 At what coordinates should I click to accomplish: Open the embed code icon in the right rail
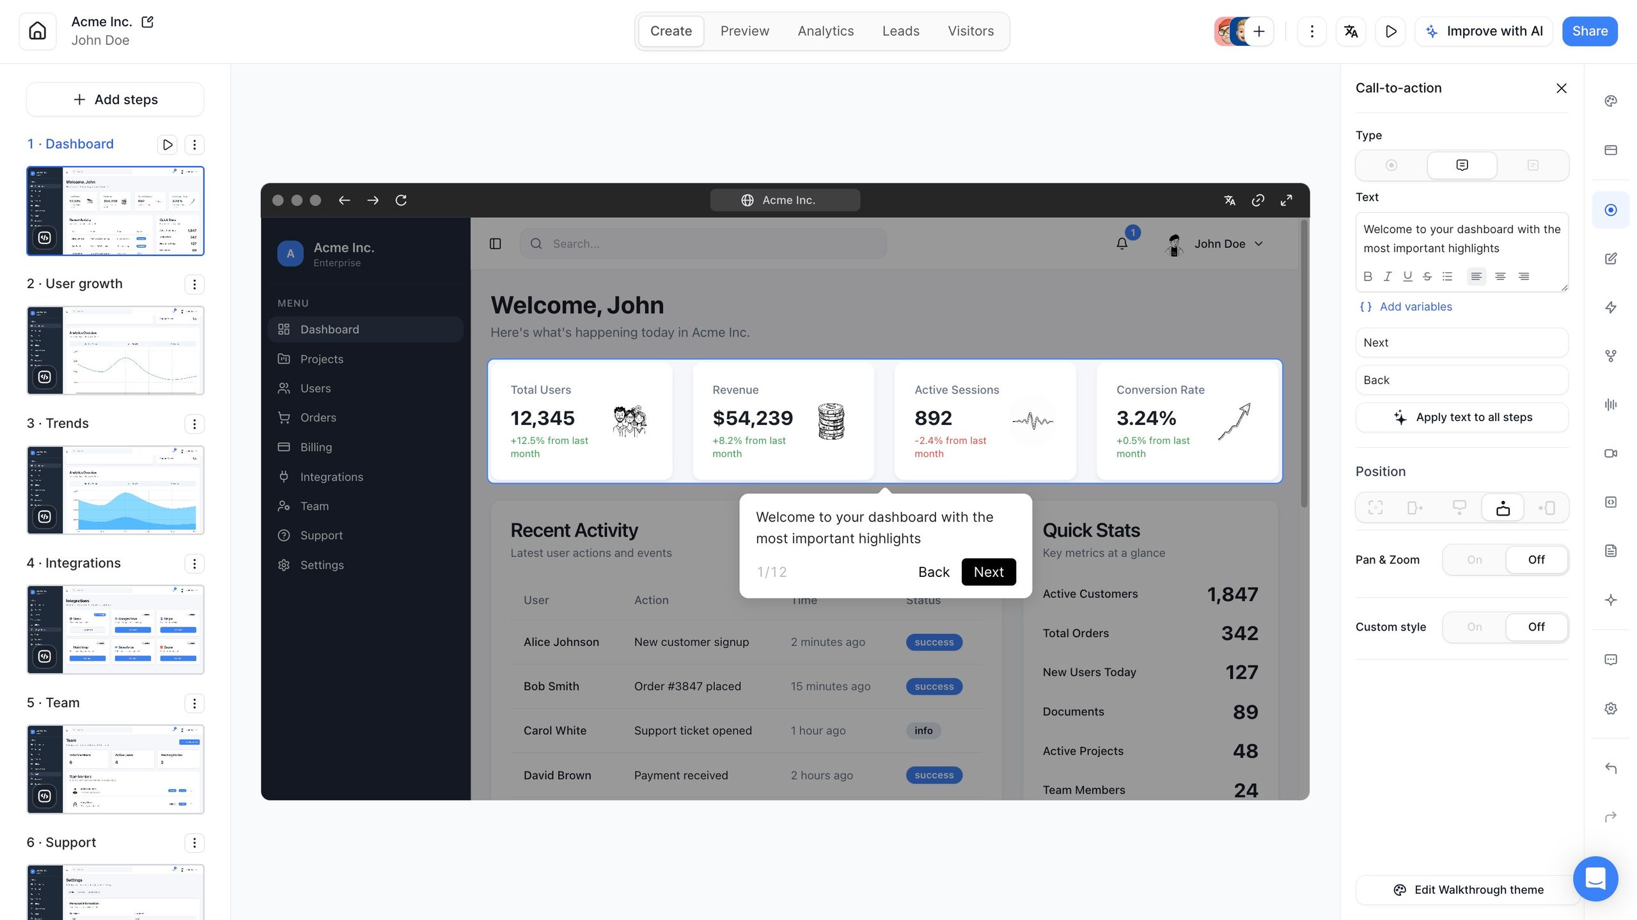pos(1611,502)
